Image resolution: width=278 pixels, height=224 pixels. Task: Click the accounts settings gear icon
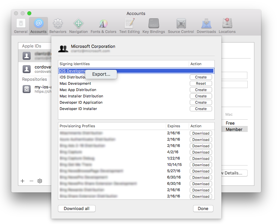pyautogui.click(x=40, y=181)
